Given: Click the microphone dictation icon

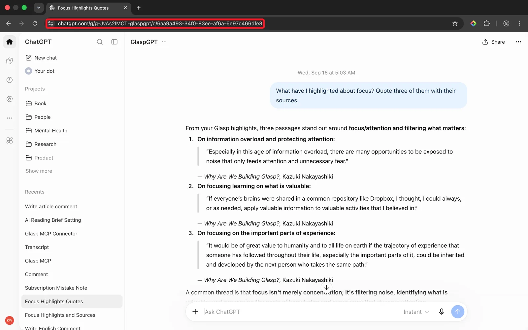Looking at the screenshot, I should coord(442,312).
